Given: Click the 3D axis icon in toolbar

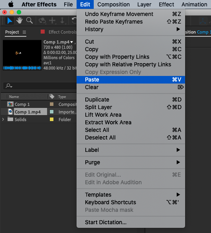Looking at the screenshot, I should 203,21.
